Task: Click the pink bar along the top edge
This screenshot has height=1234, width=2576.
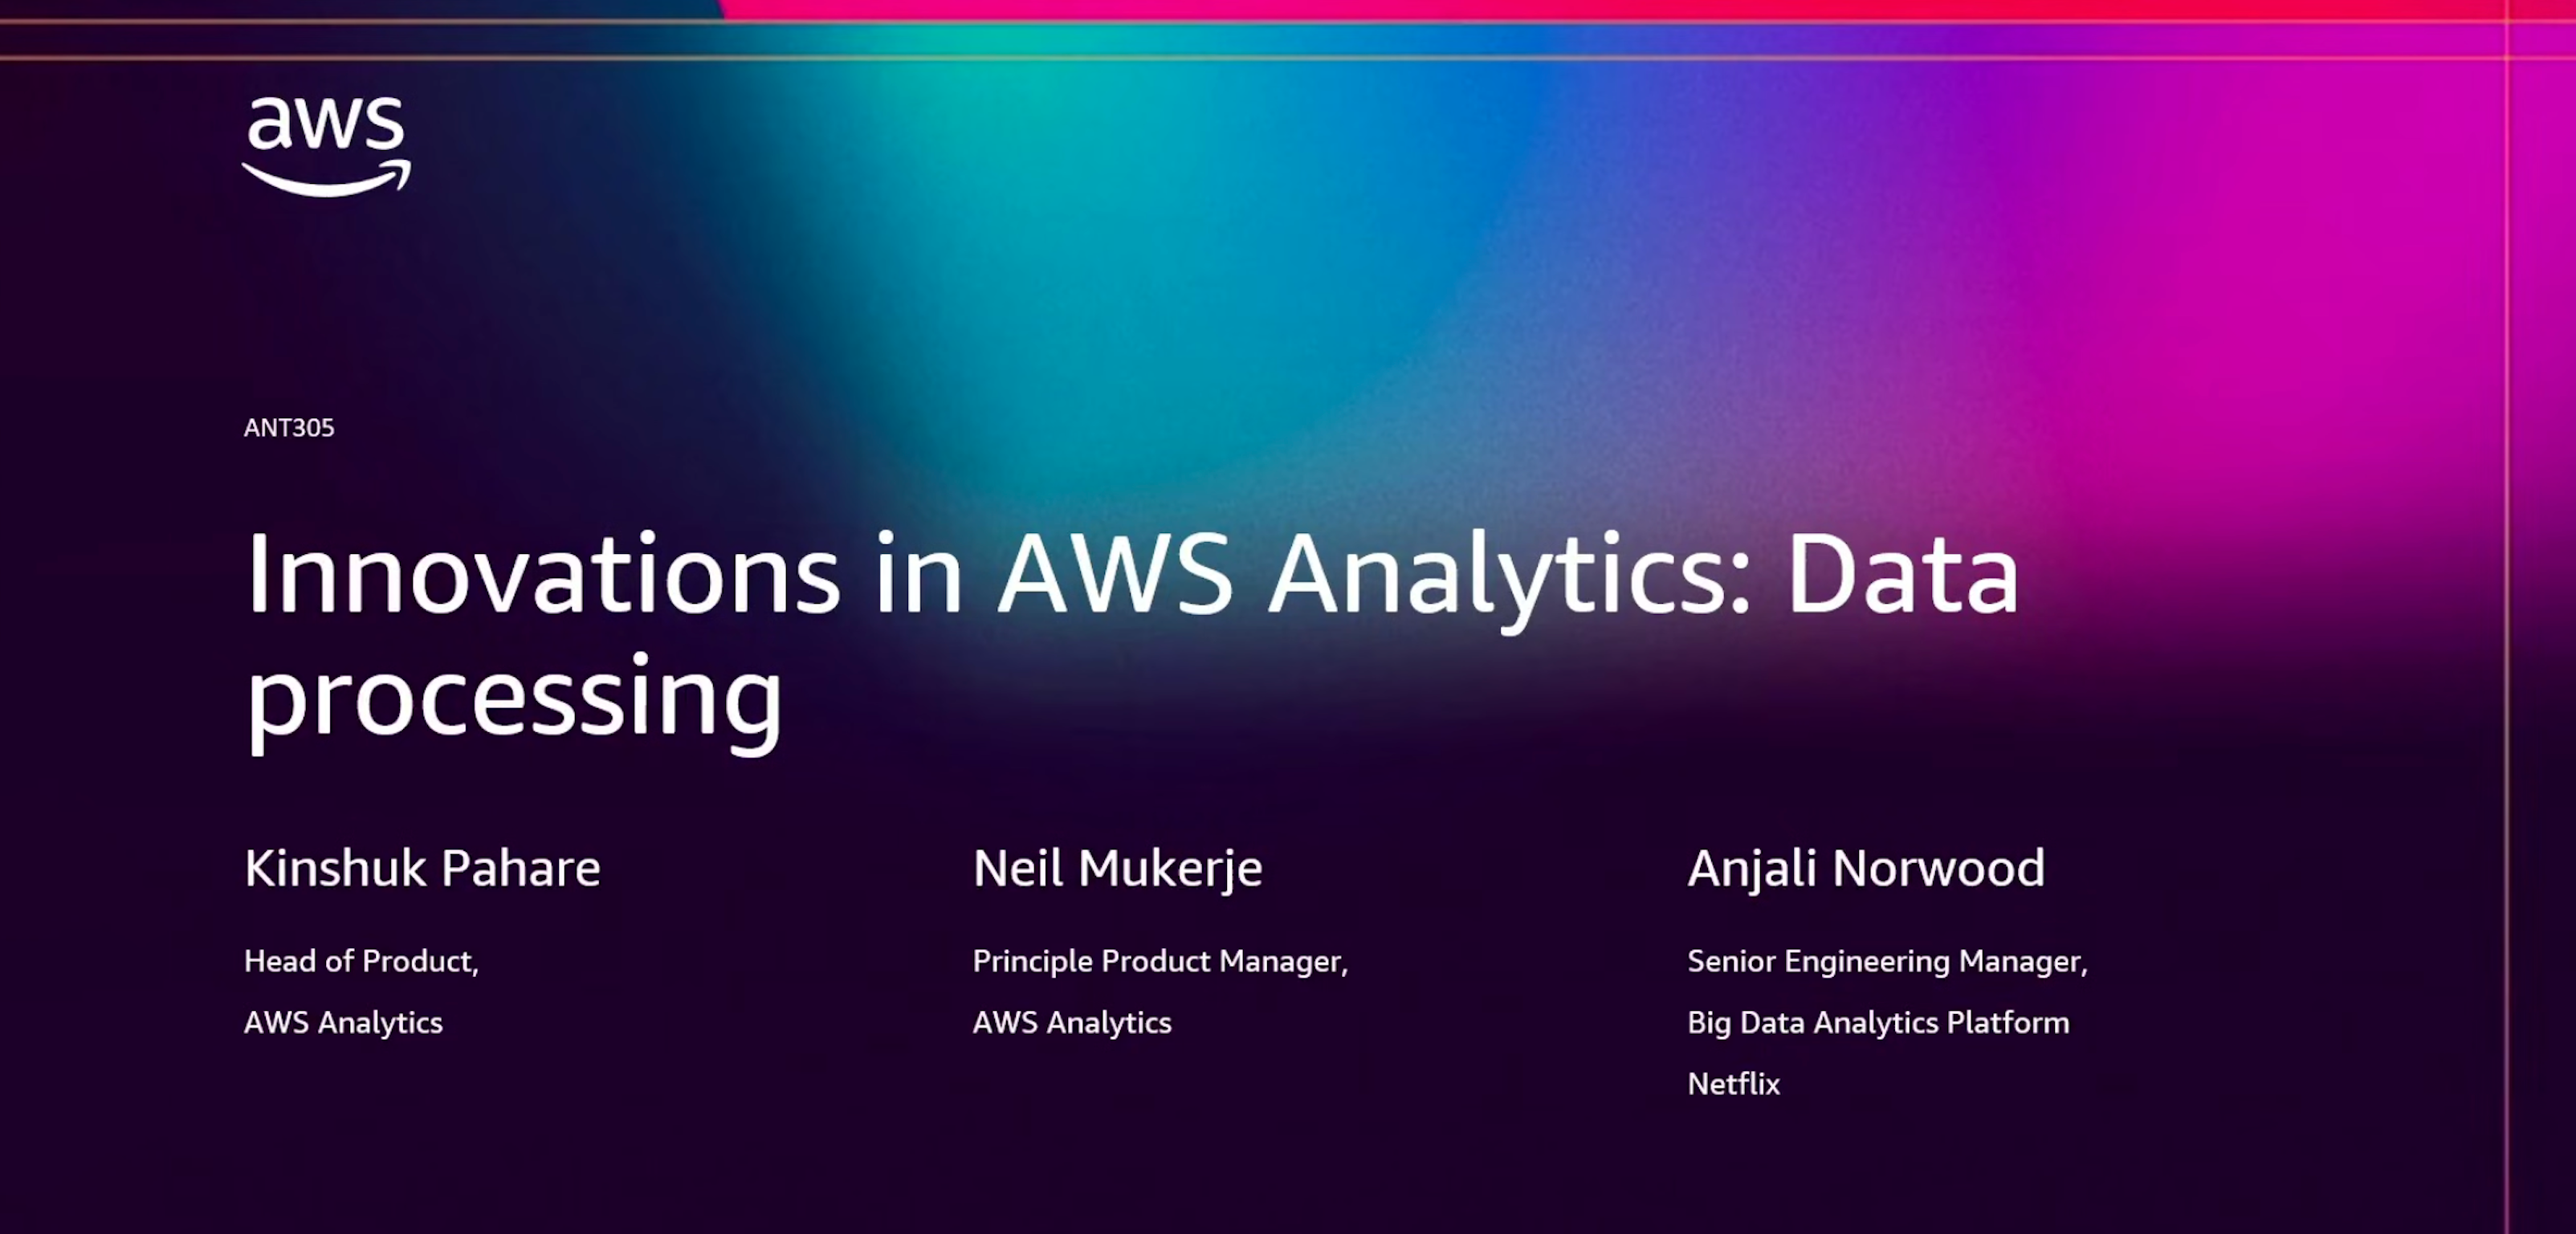Action: 1600,10
